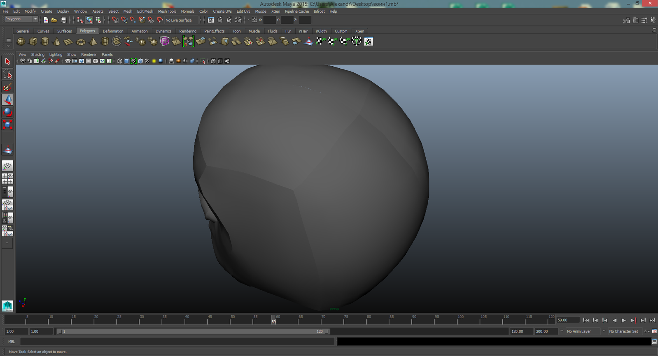Create a polygon pyramid from shelf
The height and width of the screenshot is (356, 658).
tap(93, 41)
